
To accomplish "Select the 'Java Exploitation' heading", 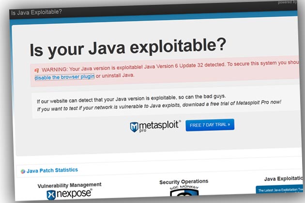I will (x=283, y=178).
